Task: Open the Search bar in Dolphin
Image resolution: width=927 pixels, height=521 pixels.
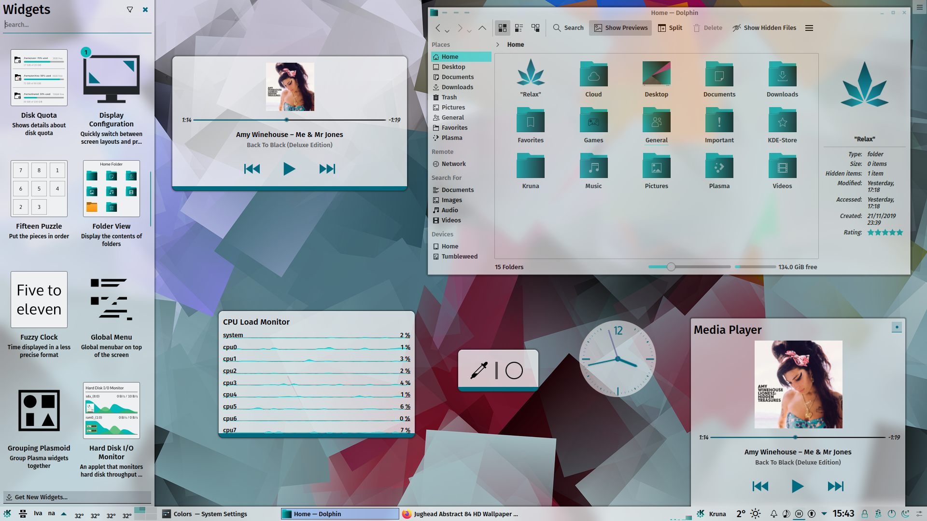Action: tap(568, 27)
